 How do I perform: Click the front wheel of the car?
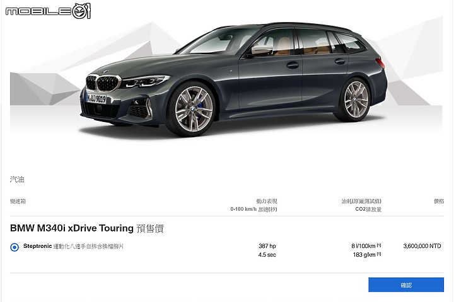click(x=192, y=109)
